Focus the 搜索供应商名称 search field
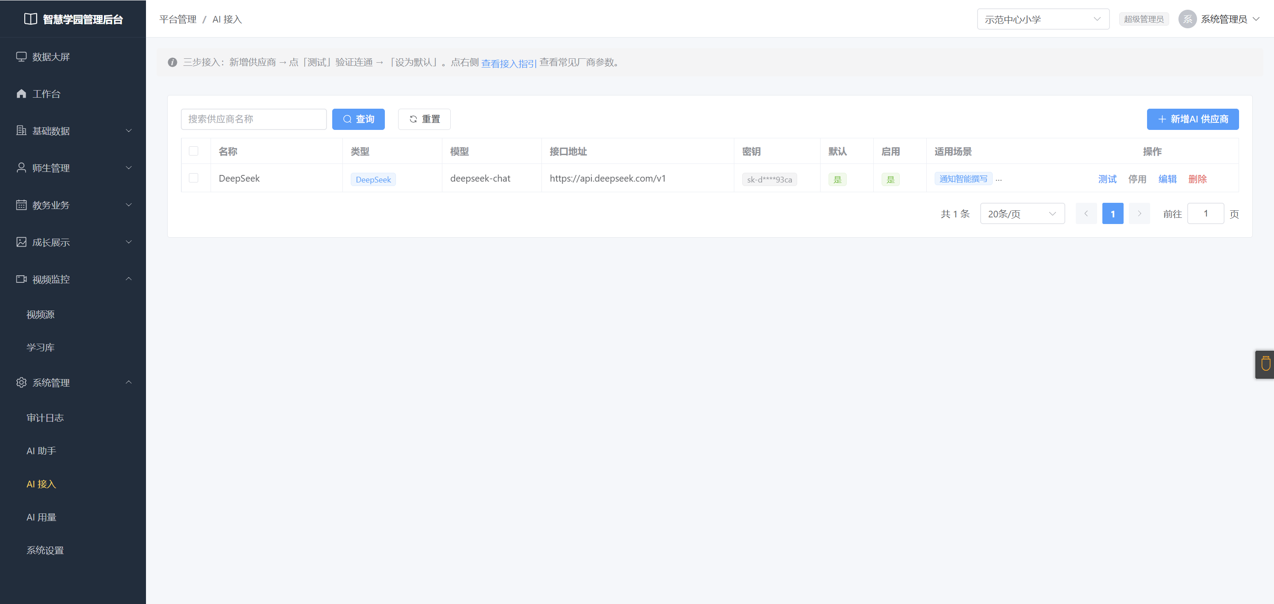 pyautogui.click(x=254, y=119)
